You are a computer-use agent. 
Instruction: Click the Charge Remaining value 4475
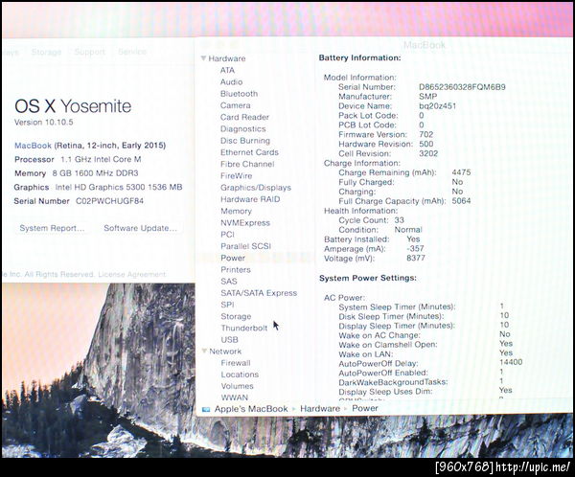pos(461,172)
